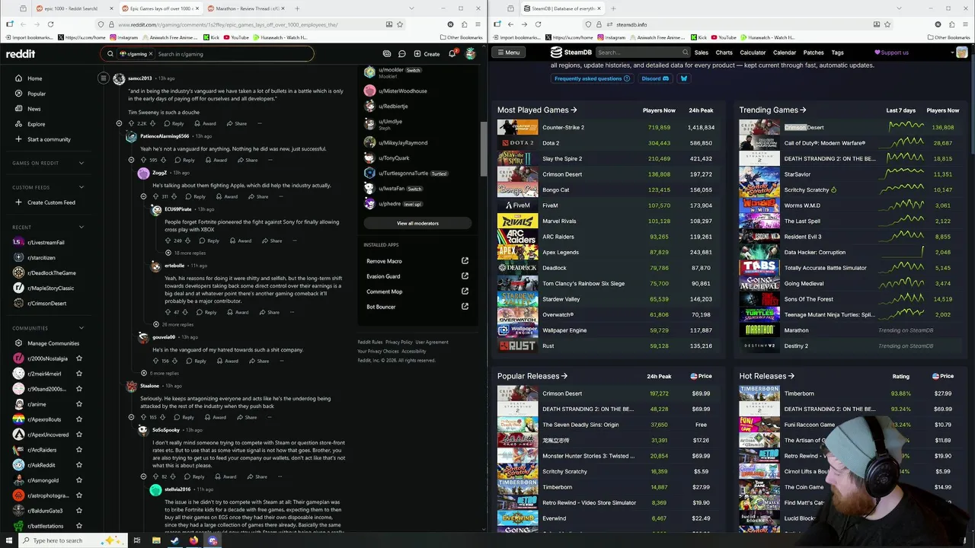This screenshot has height=548, width=975.
Task: Favorite r/BaldursGate3 with star
Action: coord(79,511)
